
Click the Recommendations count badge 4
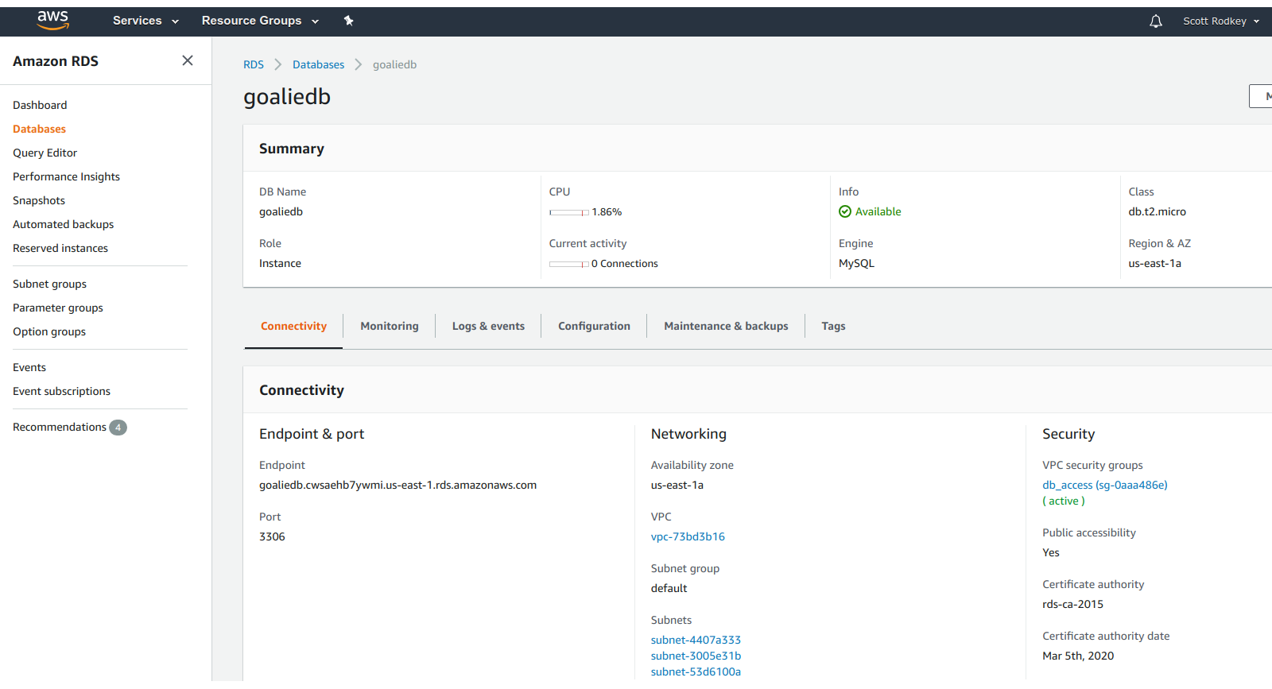[x=118, y=428]
